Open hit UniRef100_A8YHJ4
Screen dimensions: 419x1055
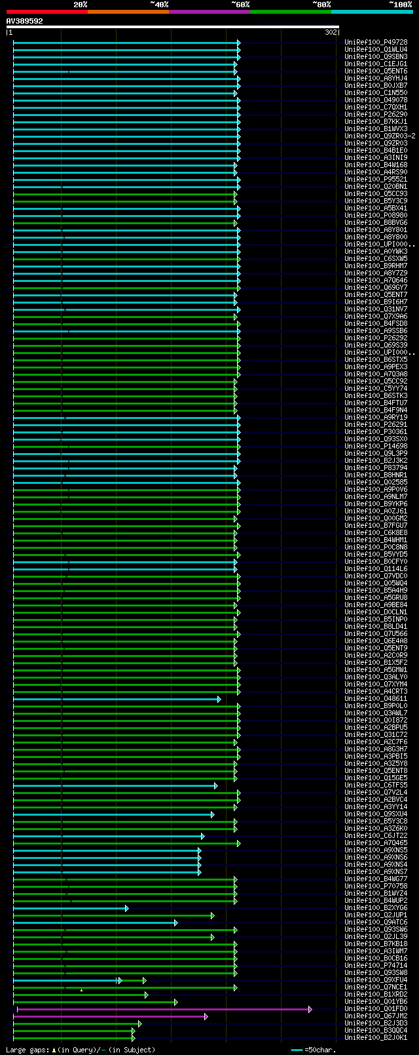[376, 78]
